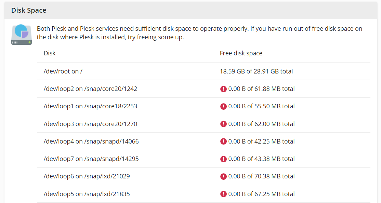Click the Disk Space drive icon
This screenshot has width=381, height=203.
[22, 35]
